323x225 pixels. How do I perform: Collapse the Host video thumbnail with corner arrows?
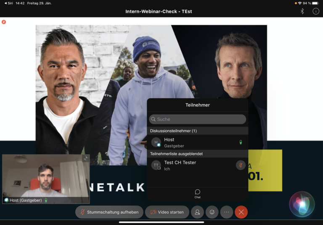click(85, 159)
